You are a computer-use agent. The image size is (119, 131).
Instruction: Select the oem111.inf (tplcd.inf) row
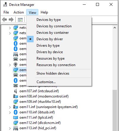pyautogui.click(x=36, y=117)
